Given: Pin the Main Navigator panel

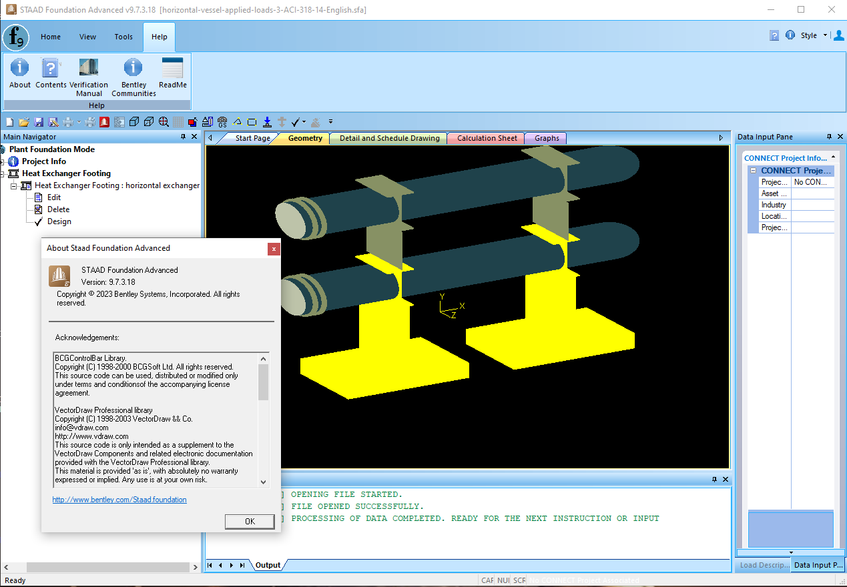Looking at the screenshot, I should [184, 137].
